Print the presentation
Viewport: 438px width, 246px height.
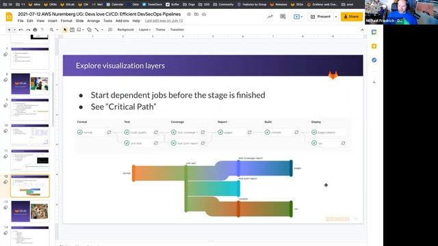[35, 29]
